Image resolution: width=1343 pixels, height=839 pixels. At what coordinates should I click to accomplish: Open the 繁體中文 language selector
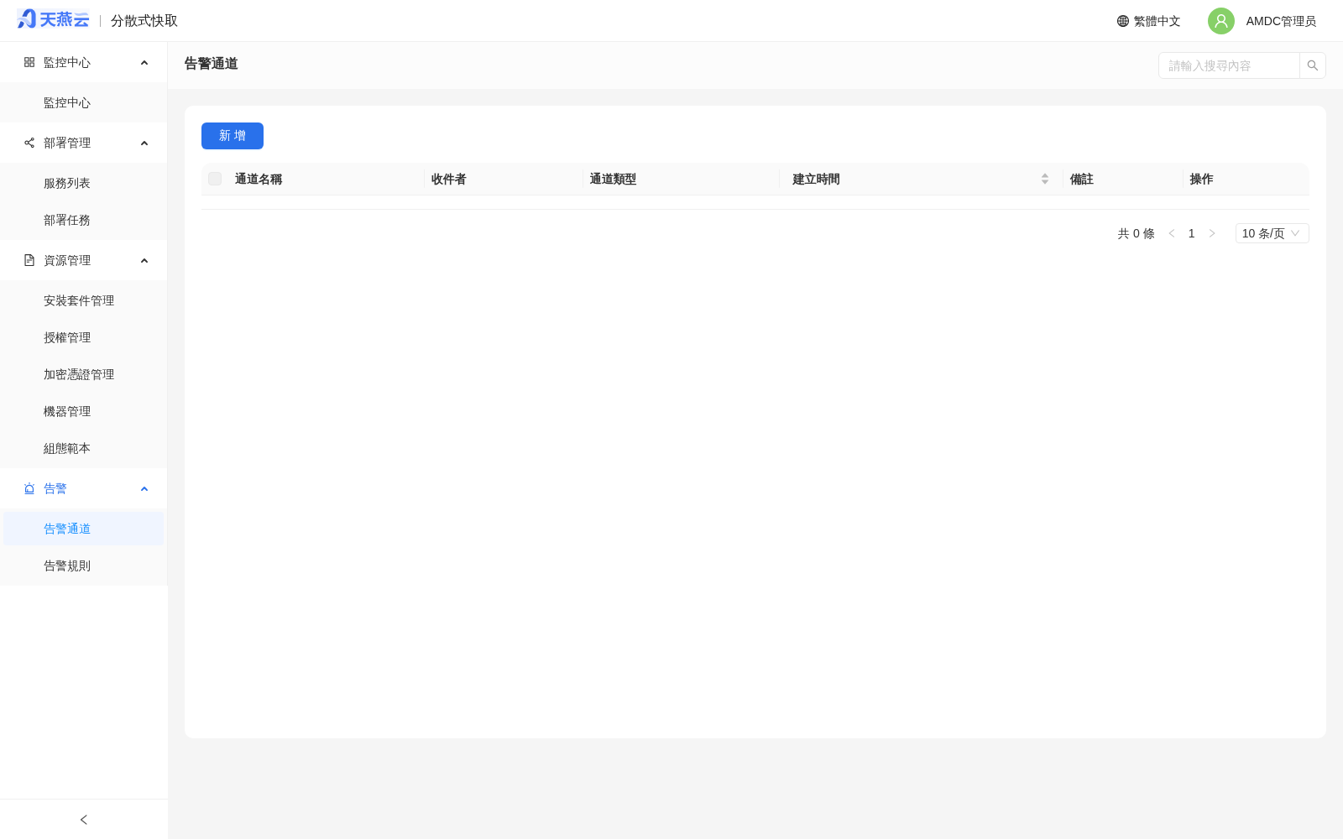[1148, 21]
